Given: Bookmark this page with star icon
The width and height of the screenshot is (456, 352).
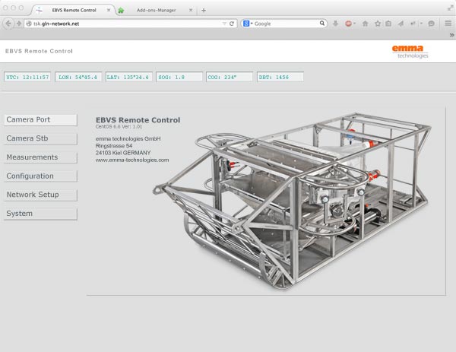Looking at the screenshot, I should [378, 24].
